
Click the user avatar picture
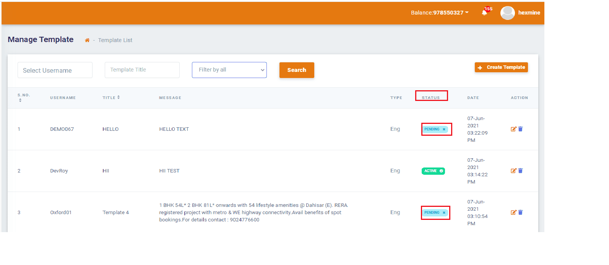[x=507, y=13]
